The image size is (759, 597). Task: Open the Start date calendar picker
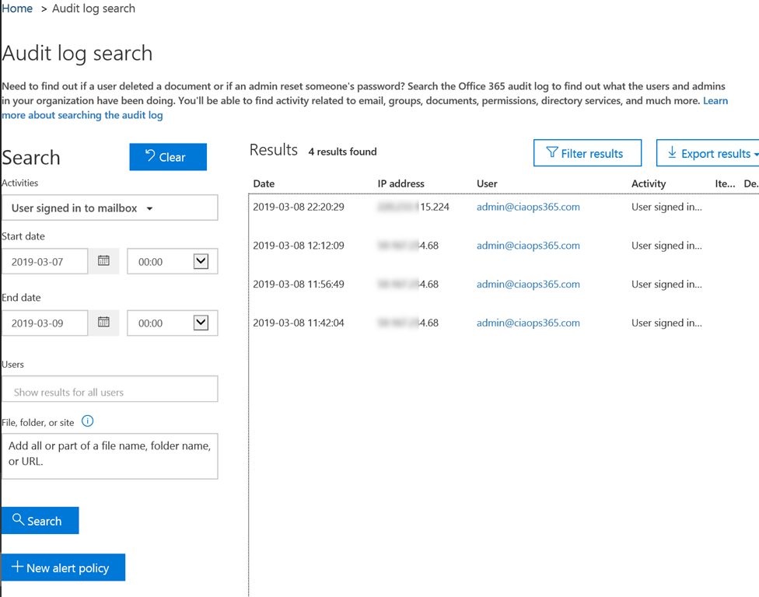pos(103,261)
